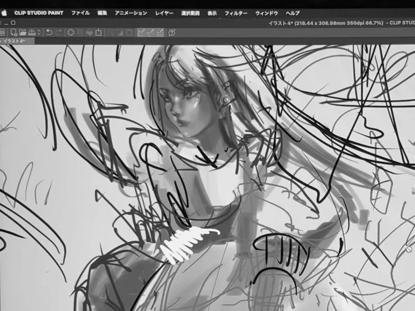Open the フィルター menu

pos(236,13)
